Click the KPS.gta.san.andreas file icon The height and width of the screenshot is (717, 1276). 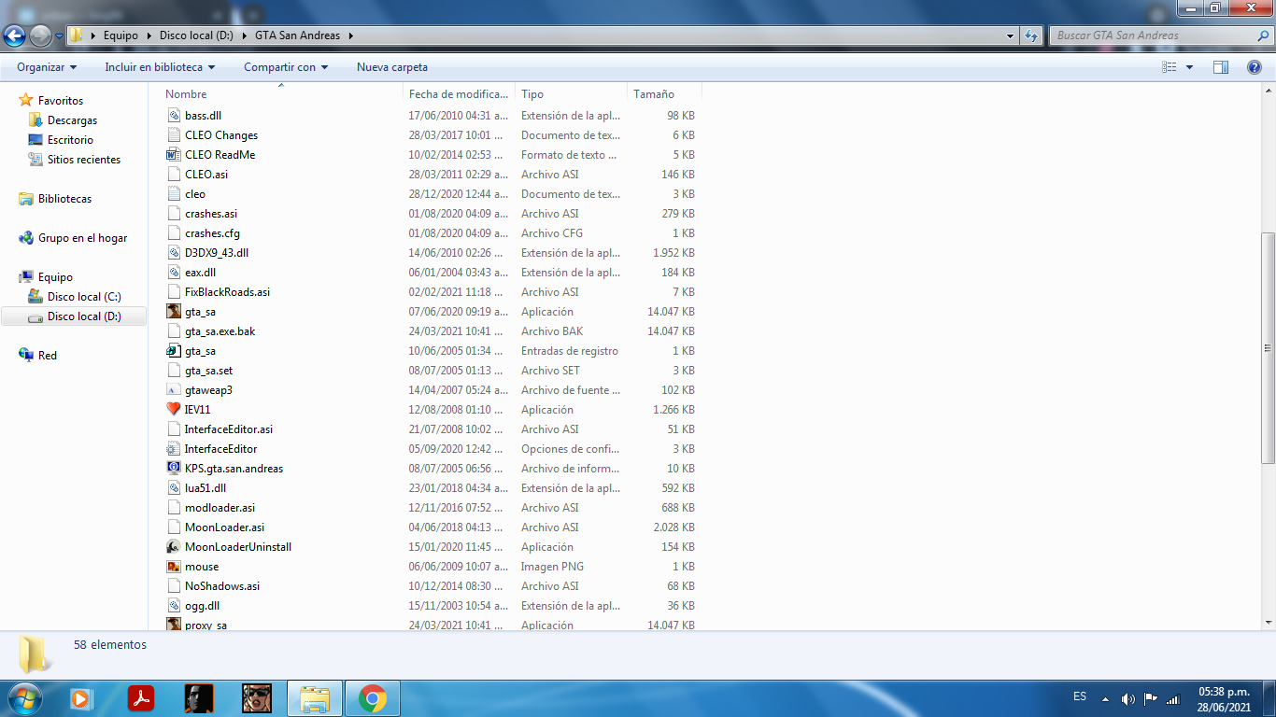[x=174, y=469]
